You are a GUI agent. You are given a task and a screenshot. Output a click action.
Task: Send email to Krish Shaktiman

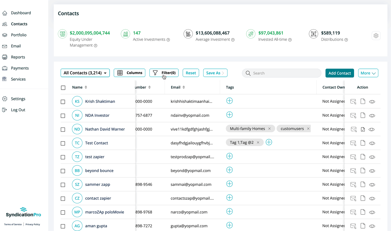tap(353, 102)
